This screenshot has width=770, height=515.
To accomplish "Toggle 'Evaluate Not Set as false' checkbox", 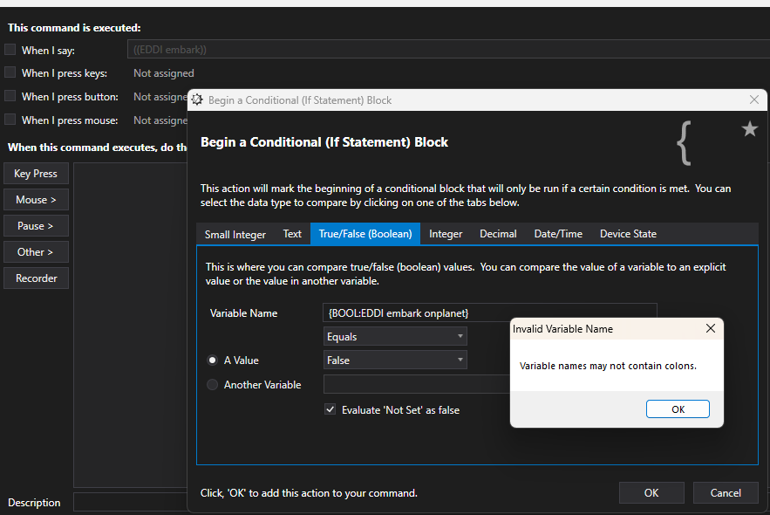I will point(330,409).
